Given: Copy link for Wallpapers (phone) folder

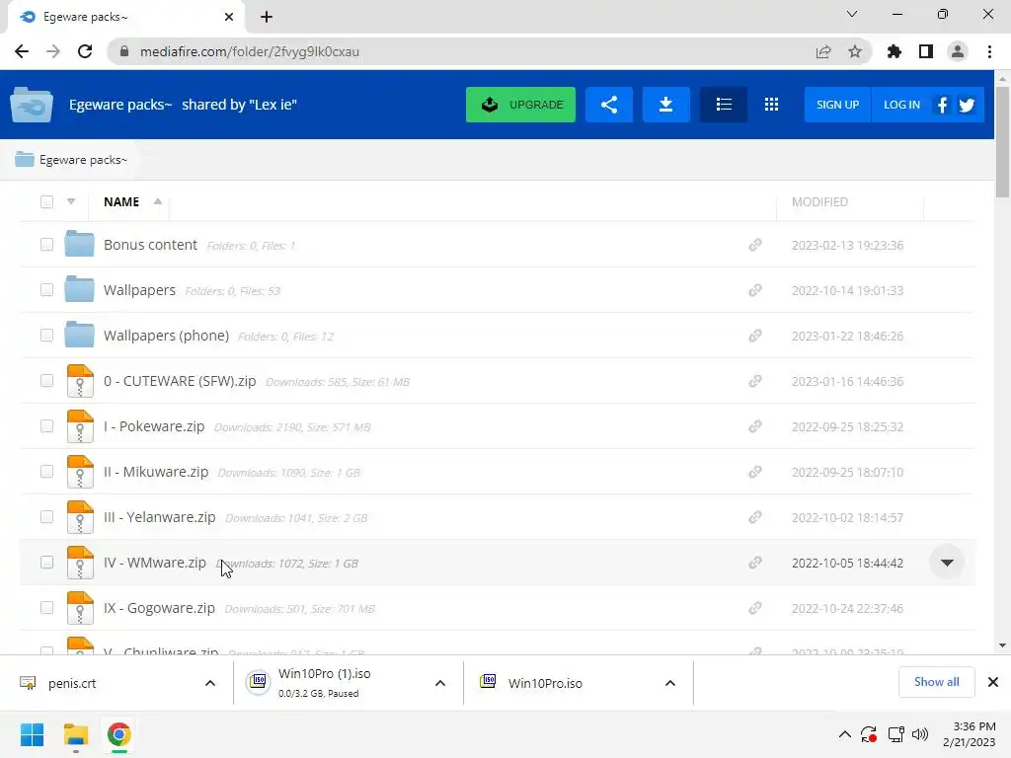Looking at the screenshot, I should click(x=755, y=336).
